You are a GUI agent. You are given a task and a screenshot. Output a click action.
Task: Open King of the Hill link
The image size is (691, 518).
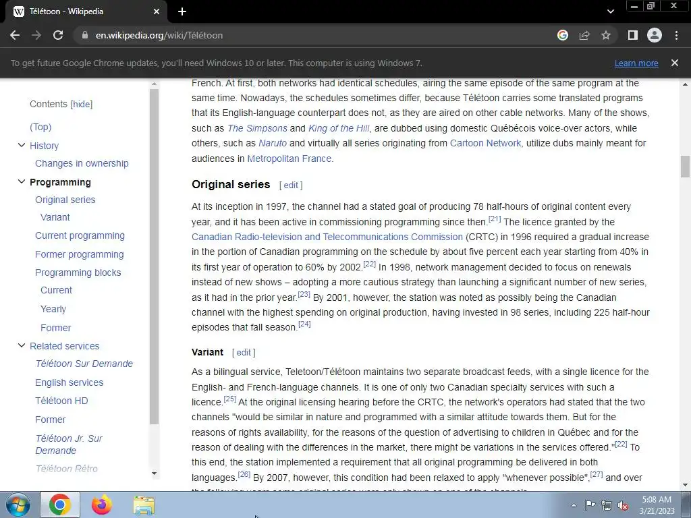339,128
